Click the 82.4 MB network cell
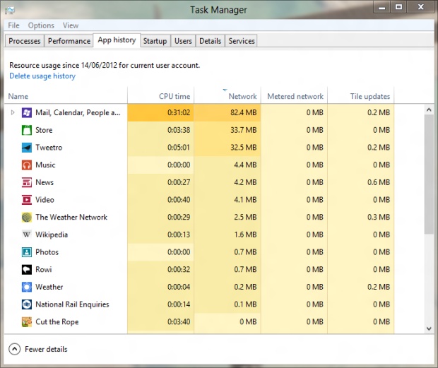This screenshot has width=438, height=368. (x=227, y=112)
